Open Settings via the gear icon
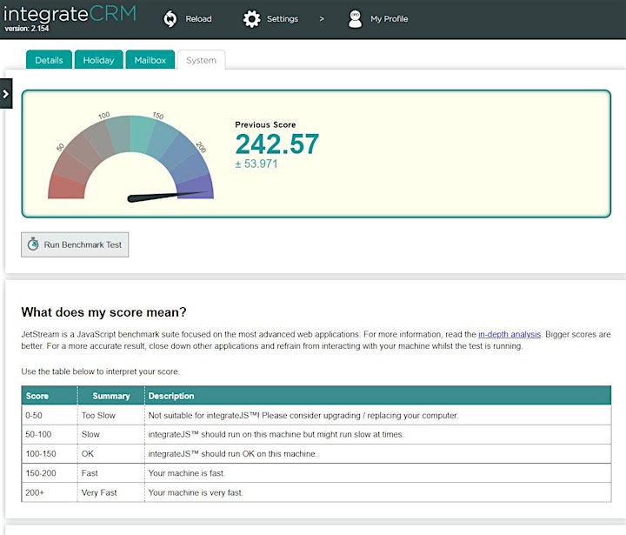 (x=251, y=19)
